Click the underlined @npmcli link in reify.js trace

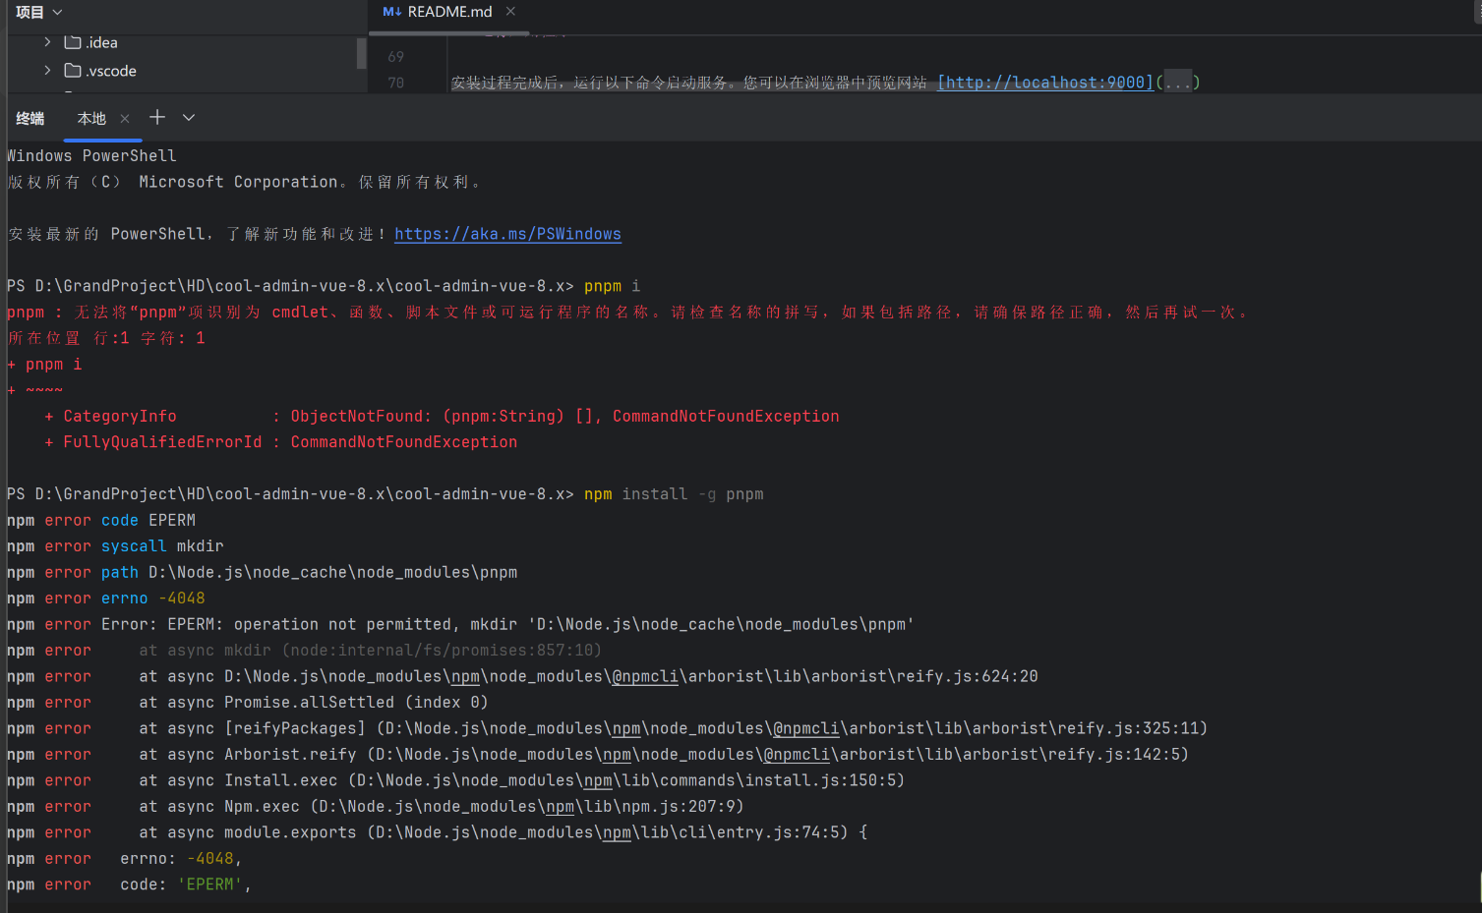point(645,675)
